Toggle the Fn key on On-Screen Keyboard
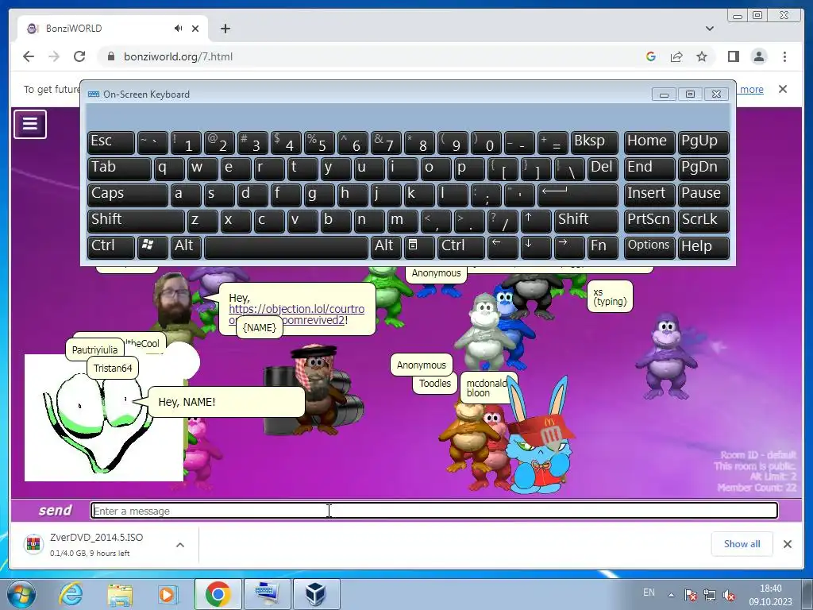This screenshot has height=610, width=813. pyautogui.click(x=603, y=248)
